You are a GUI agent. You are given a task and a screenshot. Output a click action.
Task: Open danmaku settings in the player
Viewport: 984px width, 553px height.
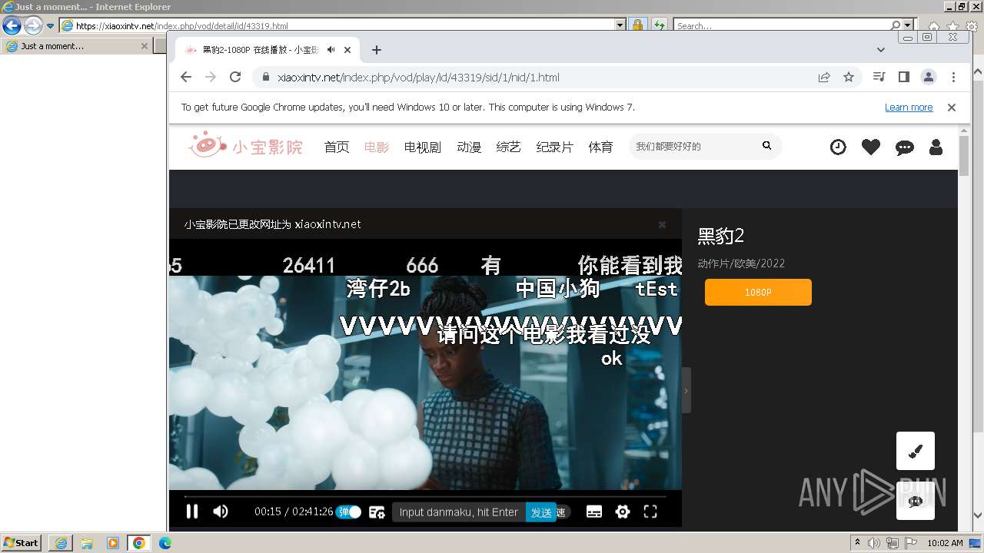pos(377,512)
